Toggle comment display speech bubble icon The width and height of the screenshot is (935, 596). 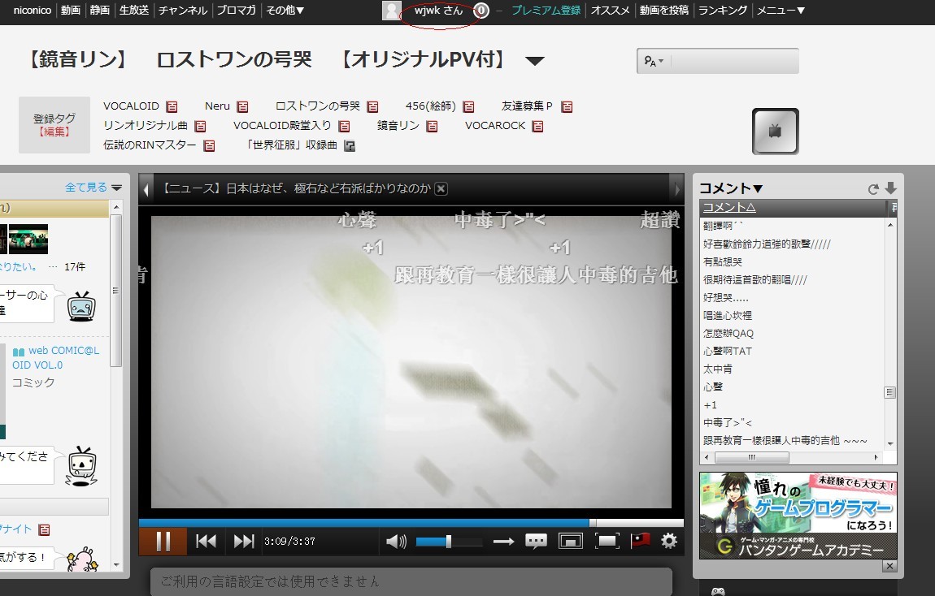pos(536,542)
